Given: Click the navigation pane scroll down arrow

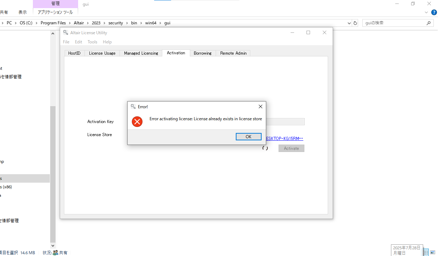Looking at the screenshot, I should click(x=53, y=246).
